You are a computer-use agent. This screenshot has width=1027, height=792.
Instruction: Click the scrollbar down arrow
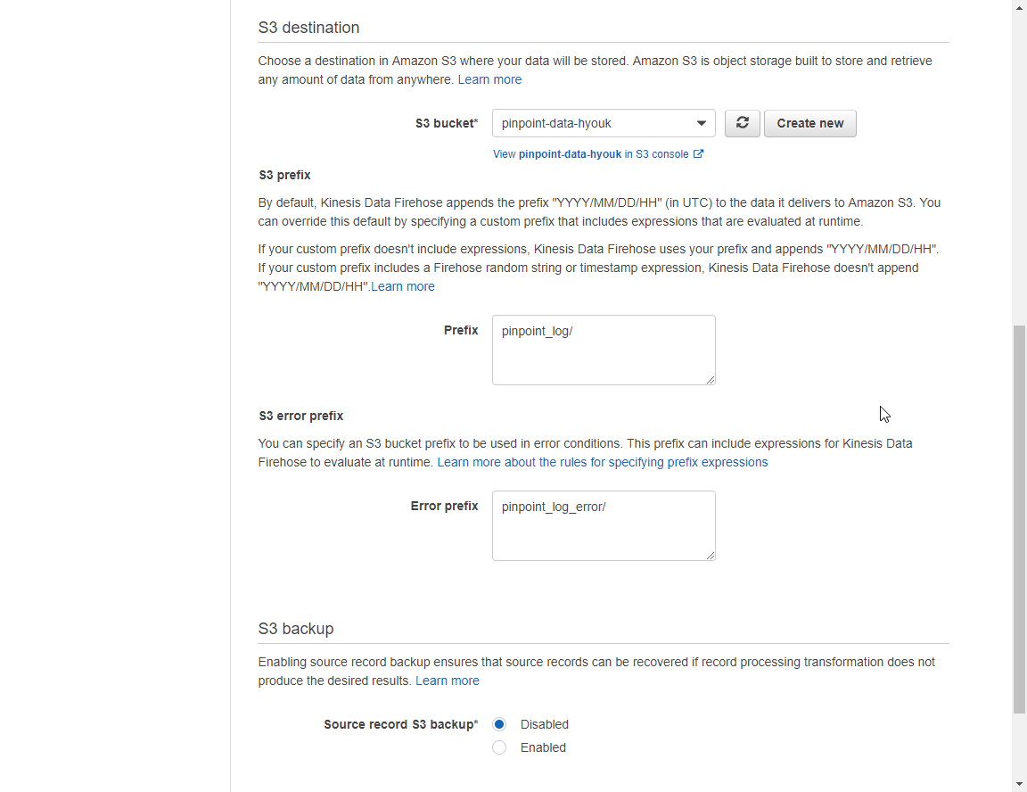click(x=1019, y=783)
